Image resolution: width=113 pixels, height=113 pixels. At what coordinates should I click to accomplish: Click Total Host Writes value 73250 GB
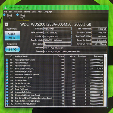(x=99, y=33)
